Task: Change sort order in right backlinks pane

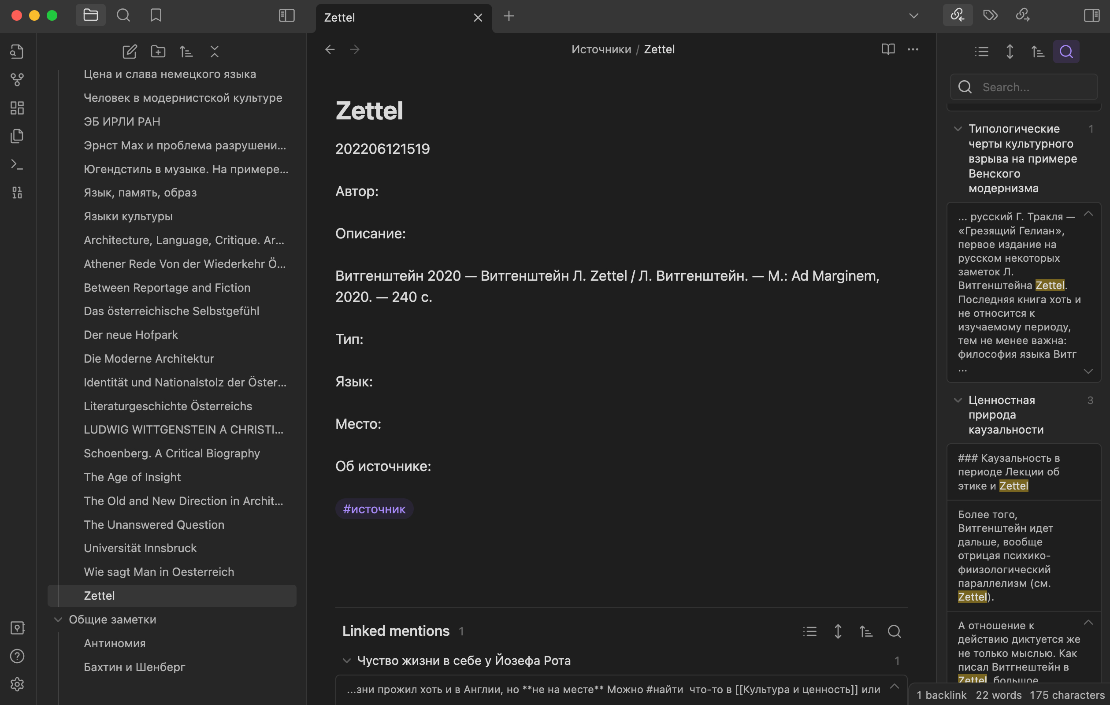Action: coord(1038,51)
